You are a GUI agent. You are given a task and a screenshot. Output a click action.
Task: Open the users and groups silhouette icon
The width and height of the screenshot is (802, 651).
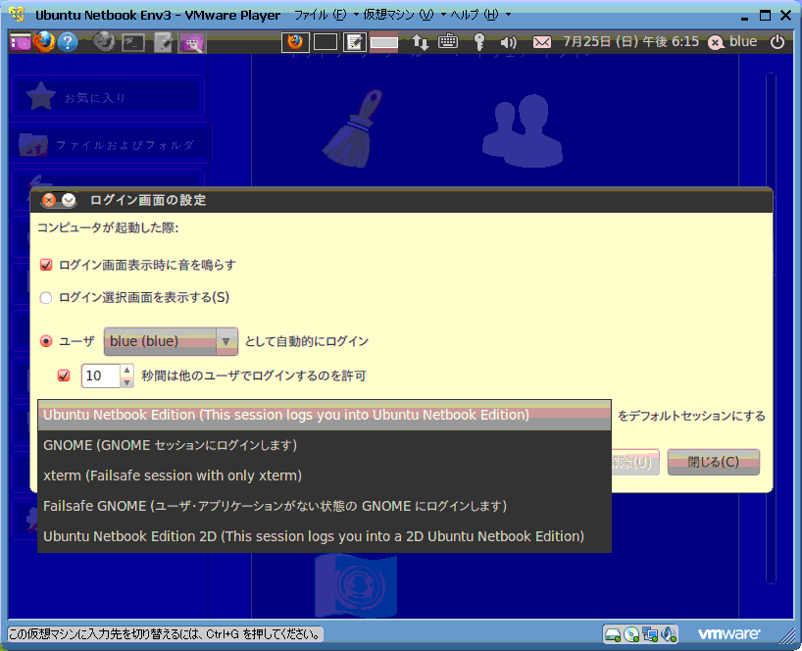pos(522,131)
